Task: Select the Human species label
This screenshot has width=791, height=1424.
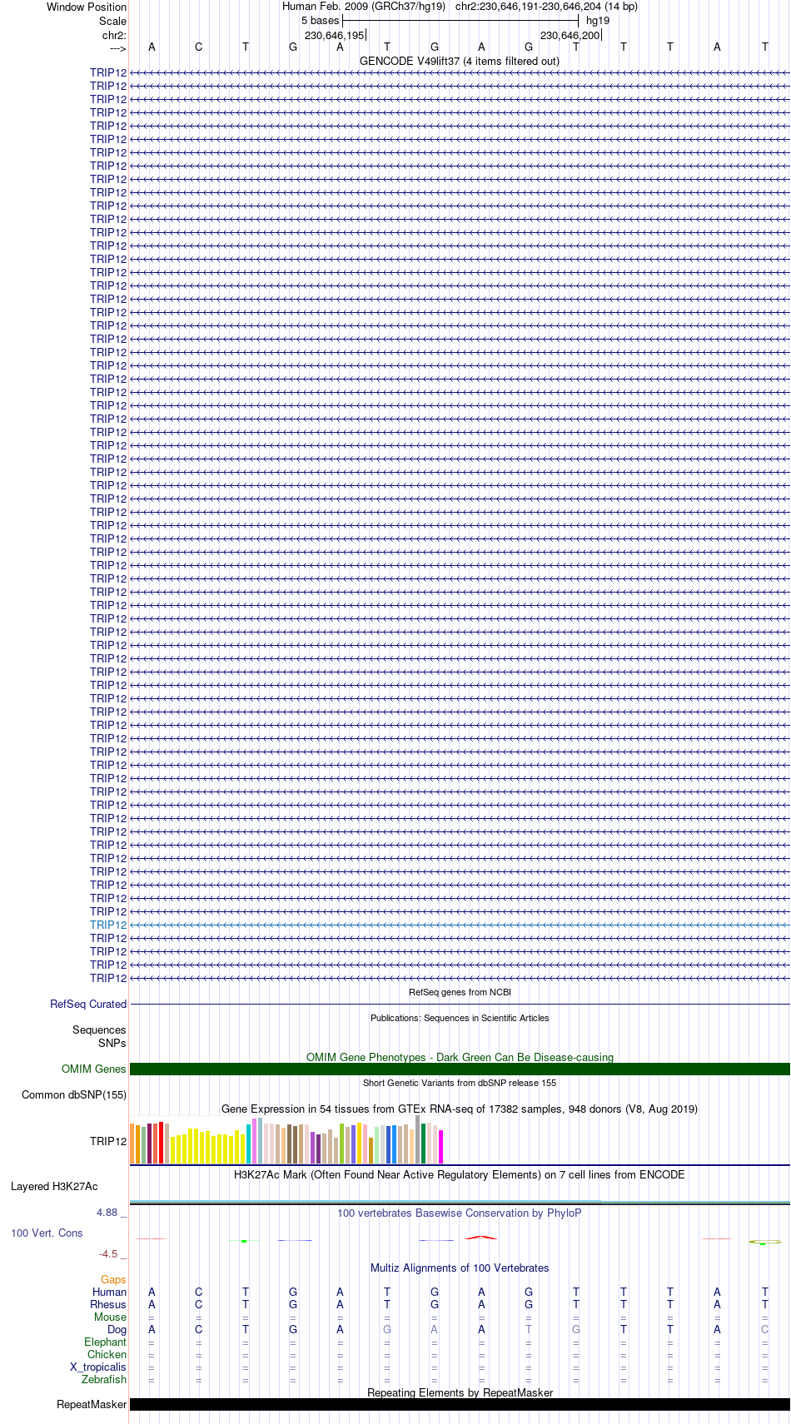Action: 109,1292
